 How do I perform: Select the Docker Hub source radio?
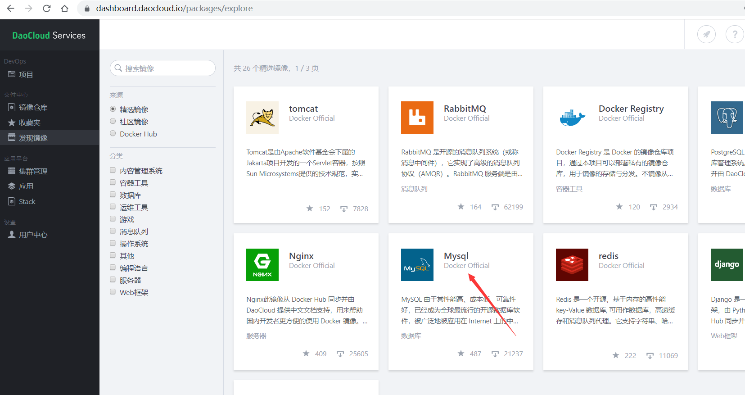point(113,133)
